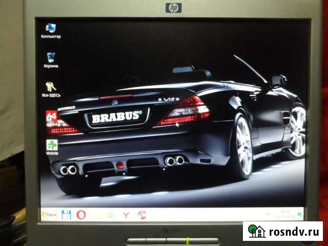The height and width of the screenshot is (246, 328).
Task: Click an empty area of the taskbar
Action: (205, 214)
